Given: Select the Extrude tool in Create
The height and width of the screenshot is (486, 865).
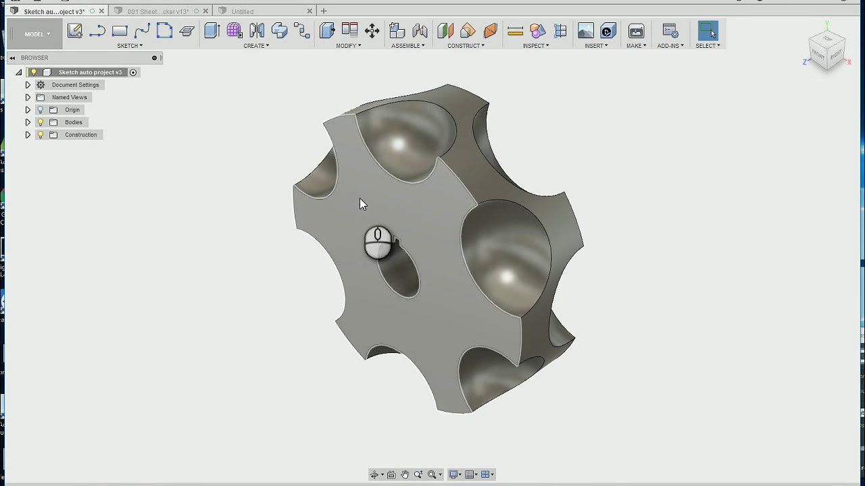Looking at the screenshot, I should tap(212, 31).
